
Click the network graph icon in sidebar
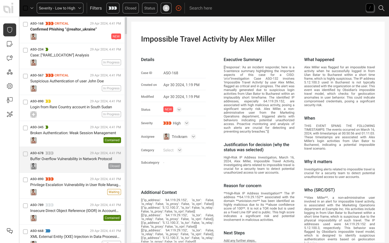(10, 114)
